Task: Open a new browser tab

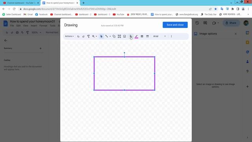Action: [83, 3]
